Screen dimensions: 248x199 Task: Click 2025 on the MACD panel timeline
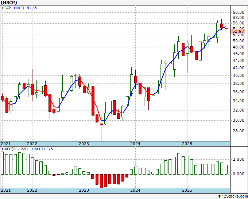pos(187,190)
